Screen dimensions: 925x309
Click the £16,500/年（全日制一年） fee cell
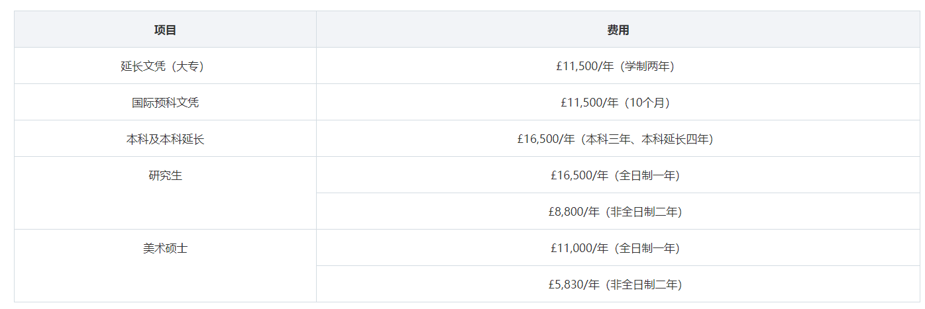(618, 175)
